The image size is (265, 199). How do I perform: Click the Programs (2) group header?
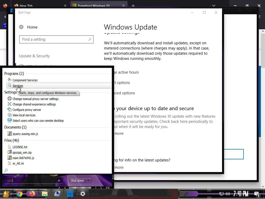click(x=14, y=73)
